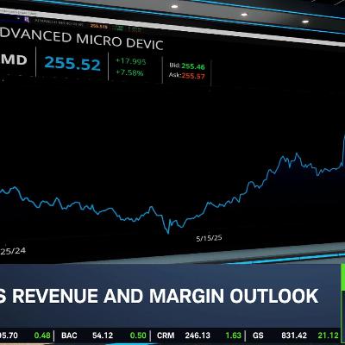Click the Bid 255.46 quote
345x345 pixels.
[x=187, y=66]
